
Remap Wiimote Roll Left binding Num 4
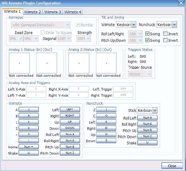(x=70, y=134)
